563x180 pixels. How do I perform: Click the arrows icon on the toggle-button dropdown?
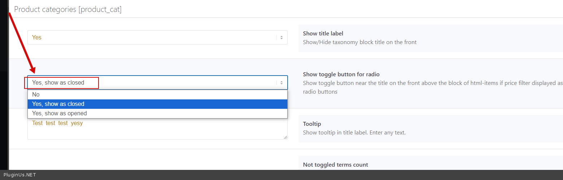tap(281, 83)
